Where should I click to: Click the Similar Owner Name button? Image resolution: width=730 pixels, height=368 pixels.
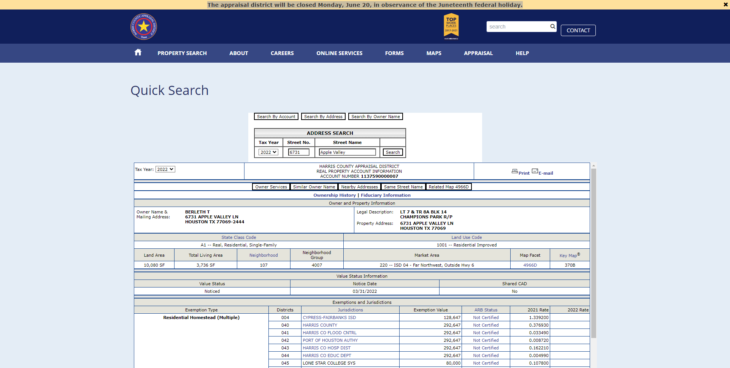click(314, 187)
